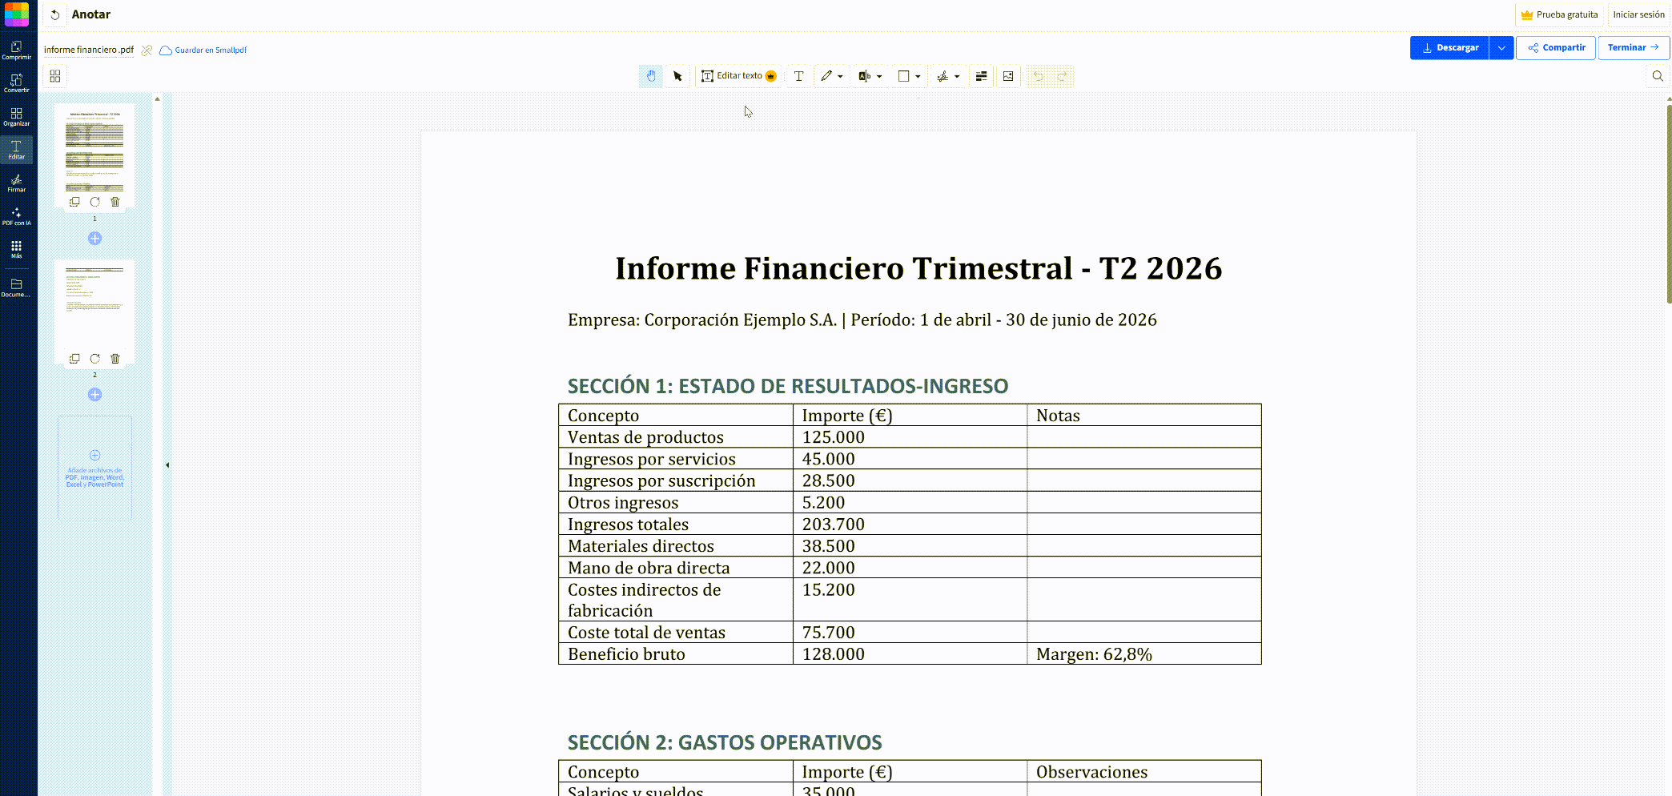Click Iniciar sesión button
Screen dimensions: 1672x796
coord(1638,14)
